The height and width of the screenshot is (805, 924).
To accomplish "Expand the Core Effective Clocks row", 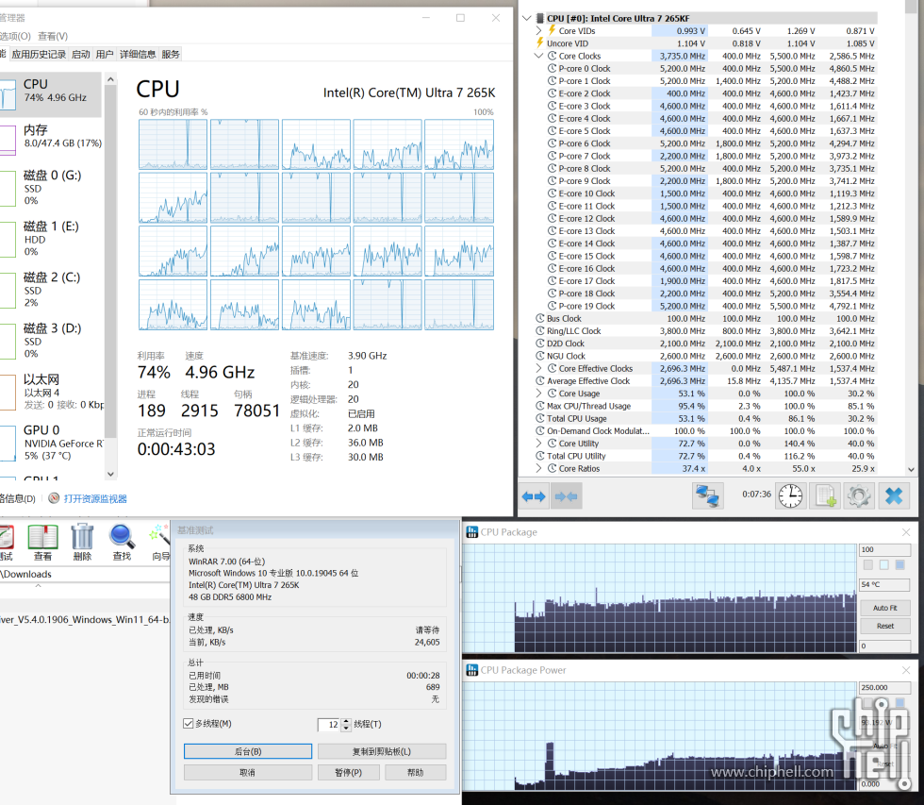I will (538, 369).
